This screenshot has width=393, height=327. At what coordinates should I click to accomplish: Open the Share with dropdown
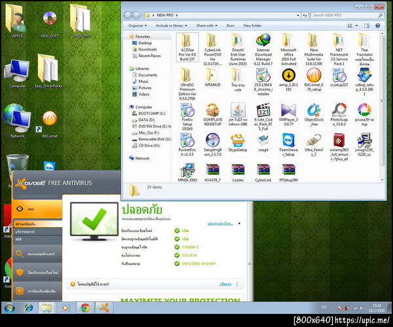(207, 26)
